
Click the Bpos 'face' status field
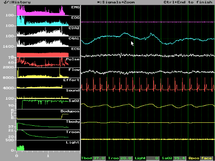tap(201, 158)
